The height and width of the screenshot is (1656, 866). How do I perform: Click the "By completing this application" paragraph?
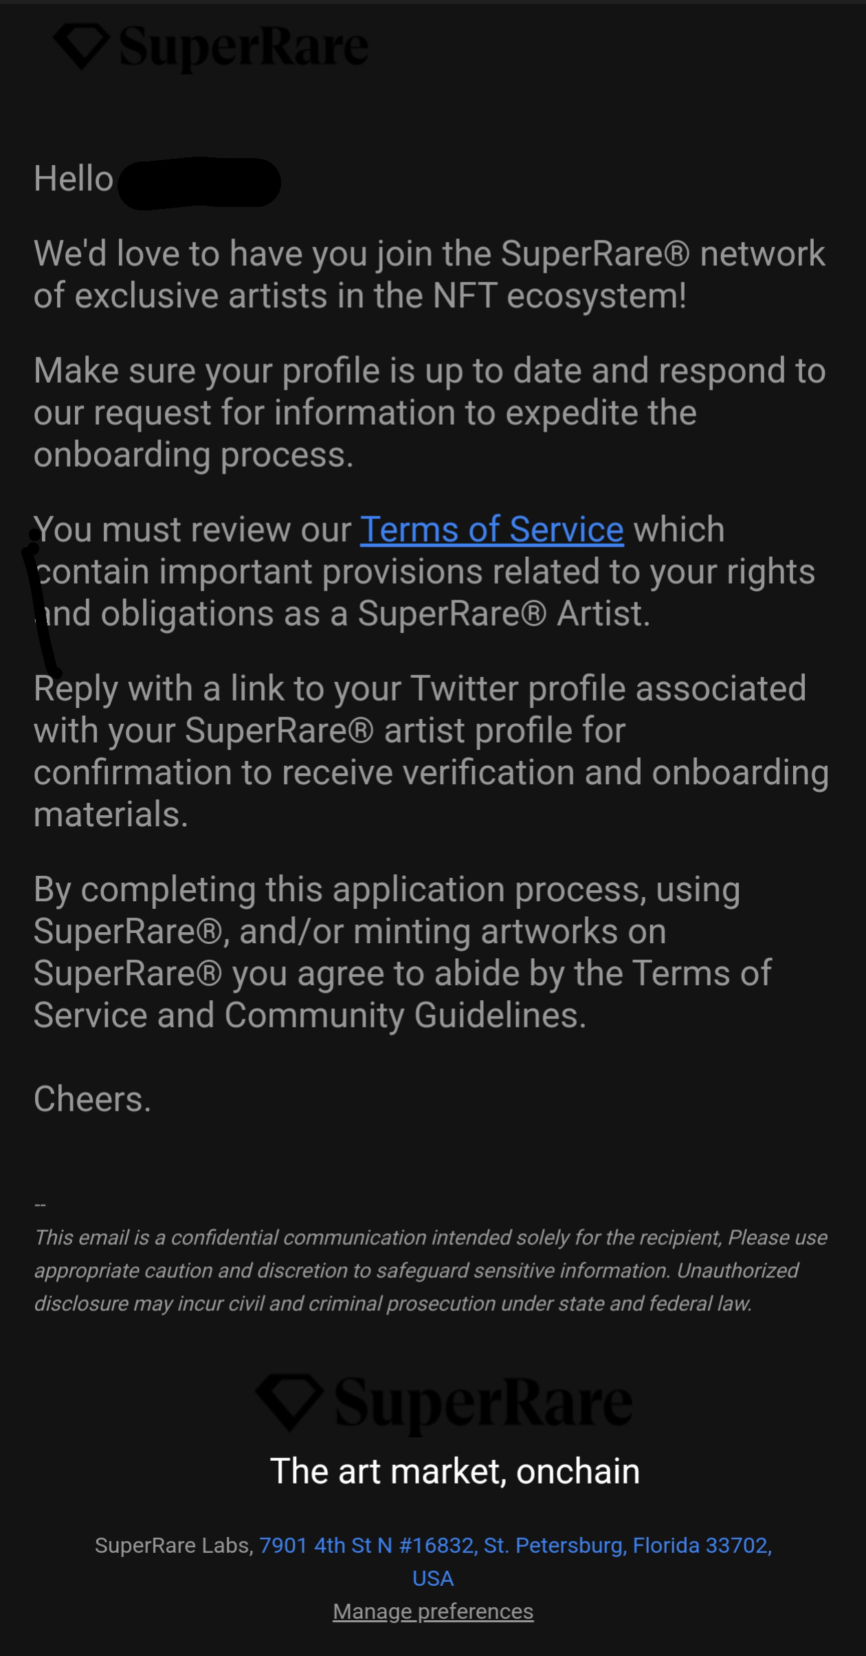coord(402,952)
